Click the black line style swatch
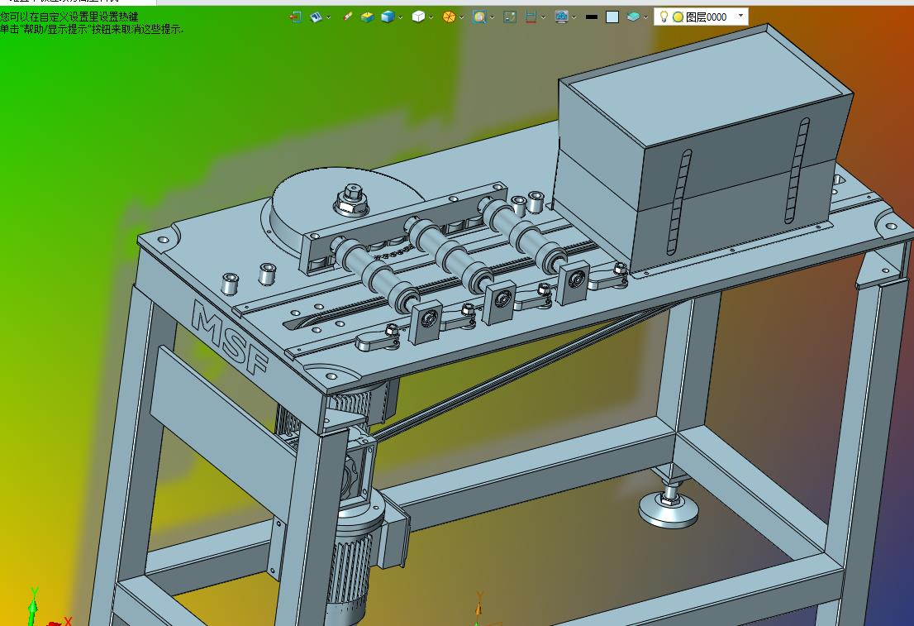 [592, 17]
